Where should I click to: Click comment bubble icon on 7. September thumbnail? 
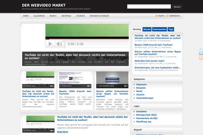point(125,86)
